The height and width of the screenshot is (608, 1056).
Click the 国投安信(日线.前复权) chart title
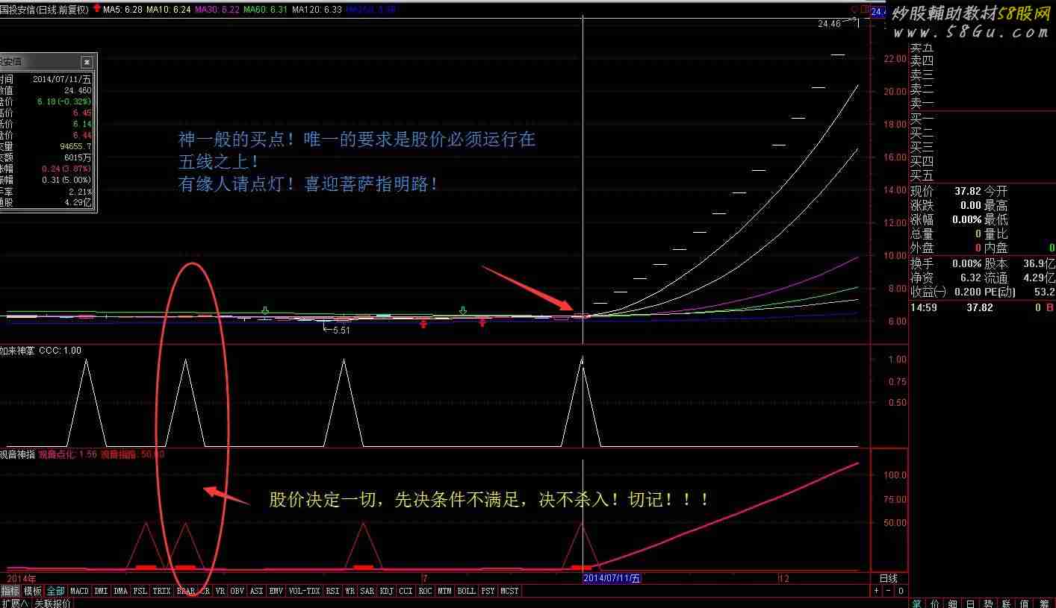click(x=44, y=10)
